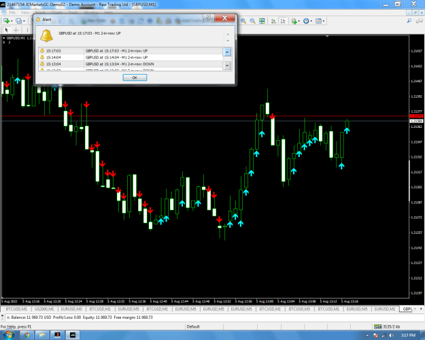Click the connection status 3135/2 kb indicator
The image size is (425, 340).
(387, 326)
